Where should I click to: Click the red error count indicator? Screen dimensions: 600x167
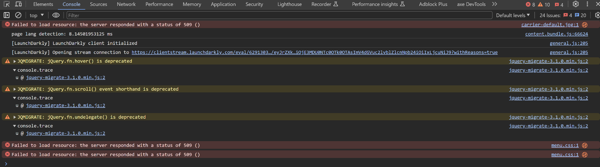[530, 4]
